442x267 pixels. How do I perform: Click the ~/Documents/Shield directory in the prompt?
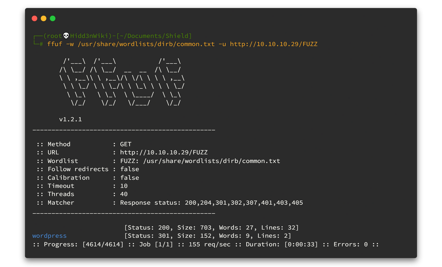154,36
